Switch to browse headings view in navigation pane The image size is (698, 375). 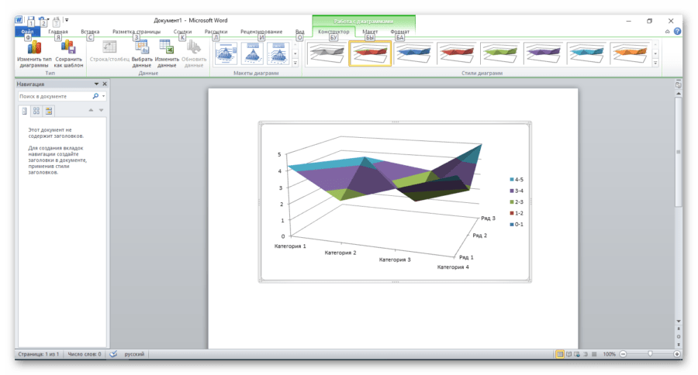click(24, 112)
